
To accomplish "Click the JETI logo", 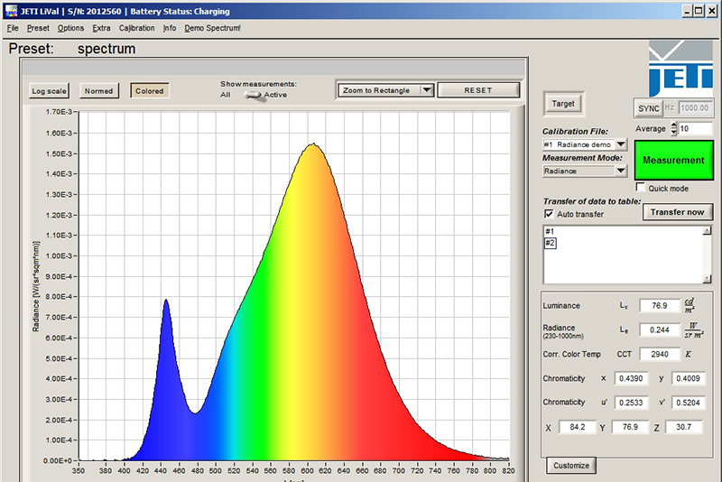I will click(x=680, y=69).
